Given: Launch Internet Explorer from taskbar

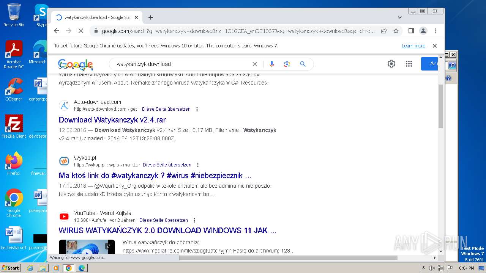Looking at the screenshot, I should pyautogui.click(x=30, y=268).
